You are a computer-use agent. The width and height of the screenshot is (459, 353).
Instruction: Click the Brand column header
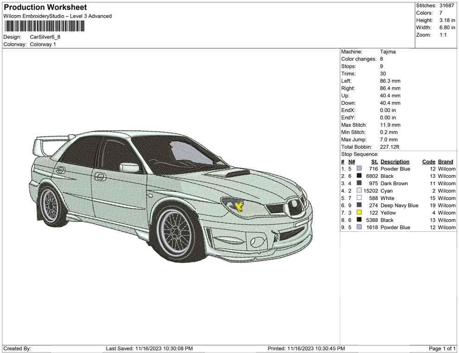pyautogui.click(x=446, y=162)
